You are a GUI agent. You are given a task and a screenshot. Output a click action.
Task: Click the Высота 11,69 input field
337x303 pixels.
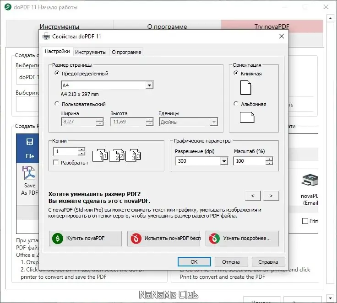tap(128, 122)
